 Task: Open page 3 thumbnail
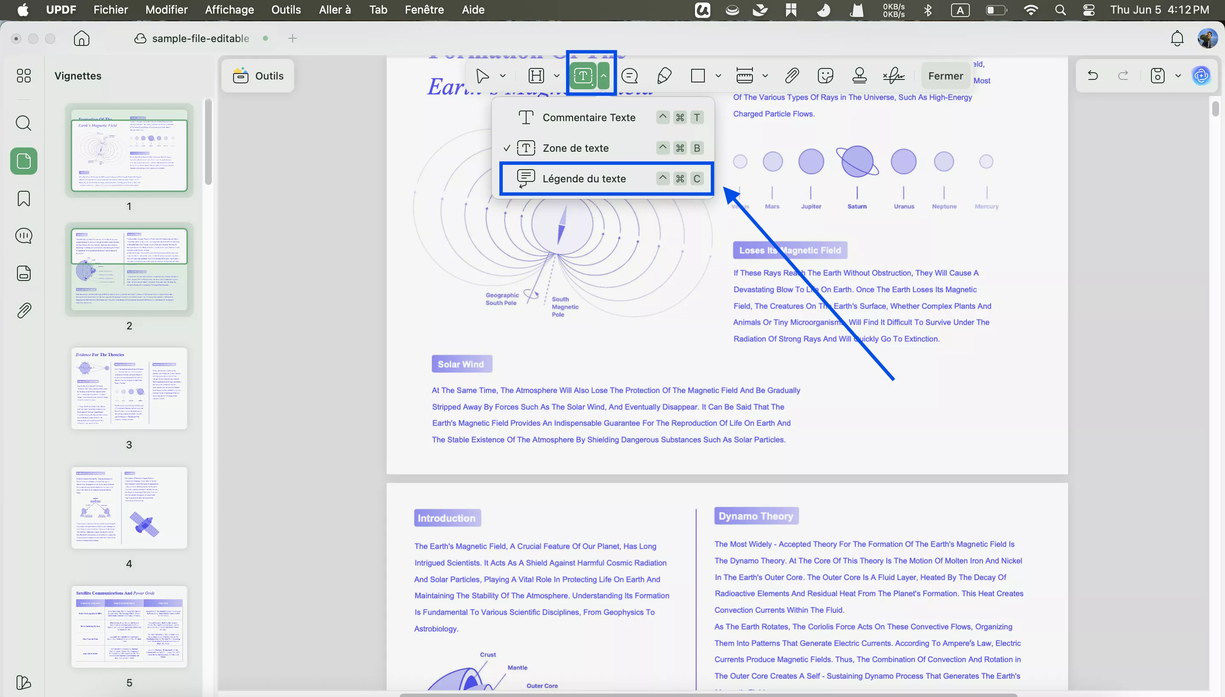tap(129, 388)
